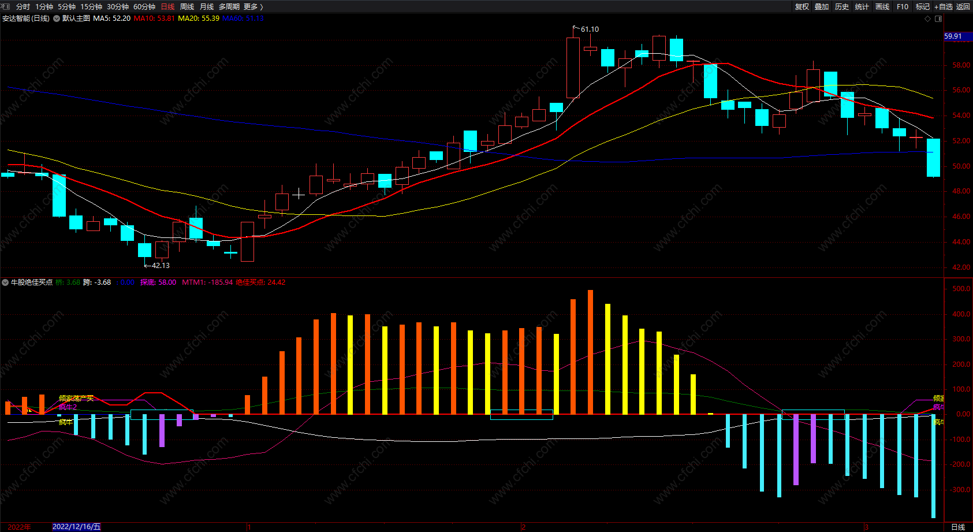Open the main chart indicator dropdown arrow

(x=57, y=18)
